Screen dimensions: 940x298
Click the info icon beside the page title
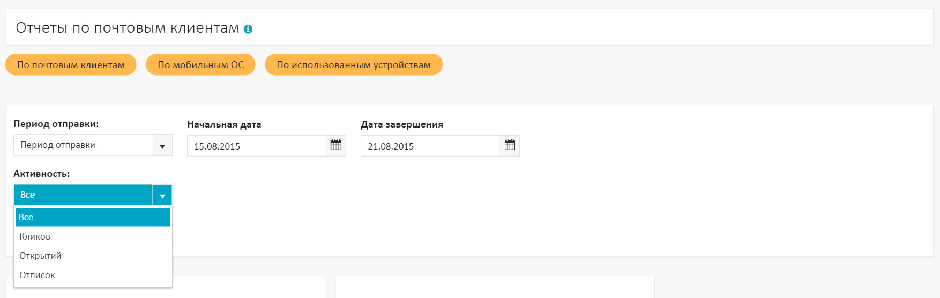pos(248,29)
